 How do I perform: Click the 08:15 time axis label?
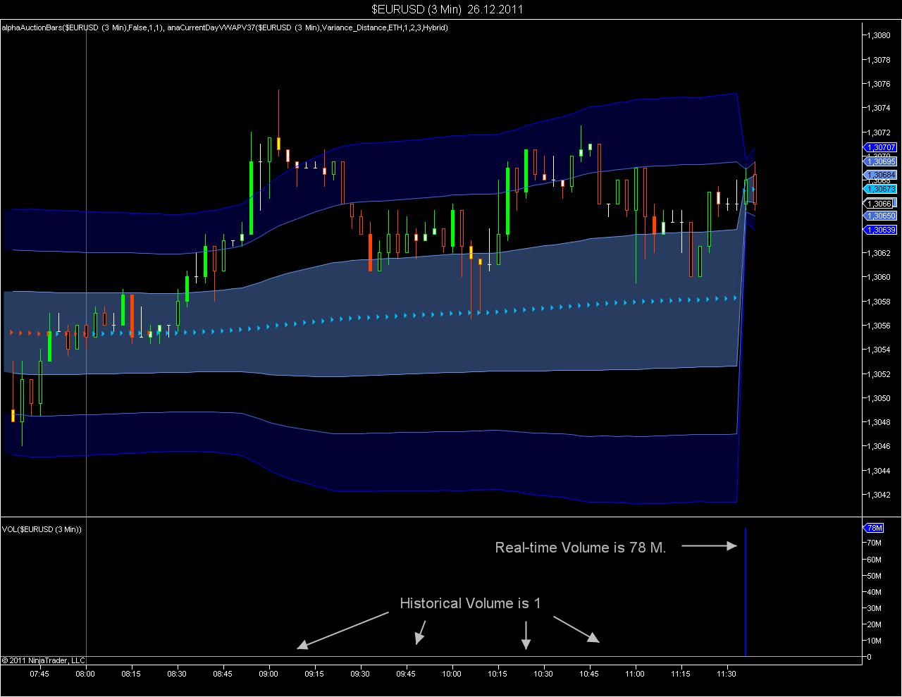point(131,674)
